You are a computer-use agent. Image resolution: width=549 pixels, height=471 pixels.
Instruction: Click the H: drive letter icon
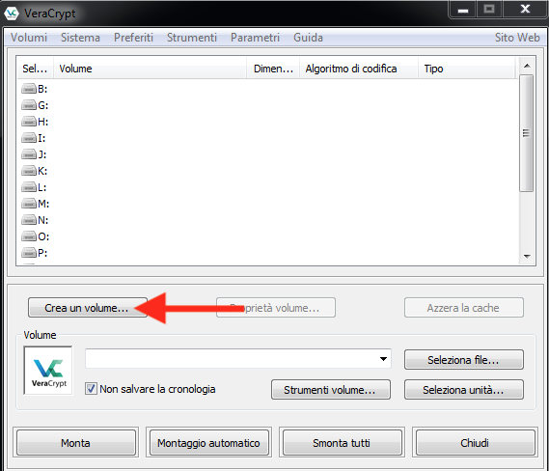click(29, 122)
